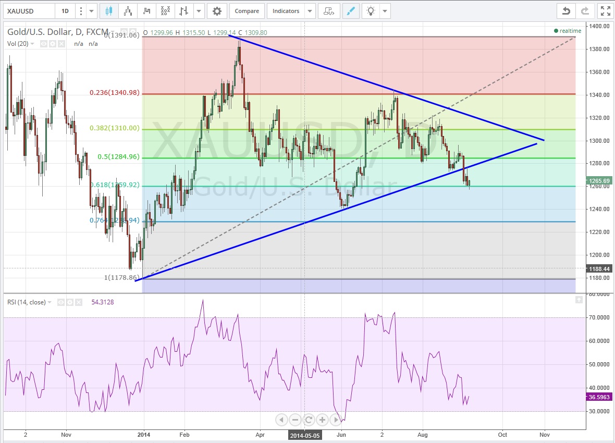Click the Compare button
Image resolution: width=615 pixels, height=443 pixels.
coord(247,11)
